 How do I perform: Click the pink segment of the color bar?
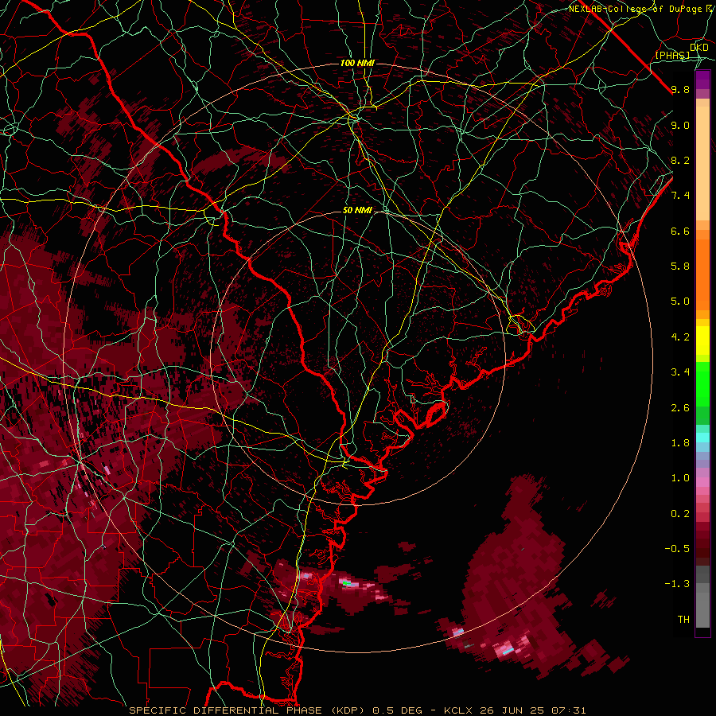[x=702, y=483]
